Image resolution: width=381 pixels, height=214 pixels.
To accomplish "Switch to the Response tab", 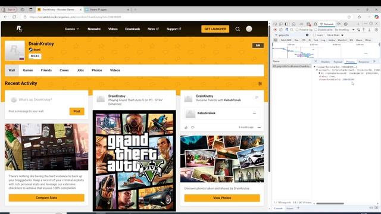I will 364,62.
